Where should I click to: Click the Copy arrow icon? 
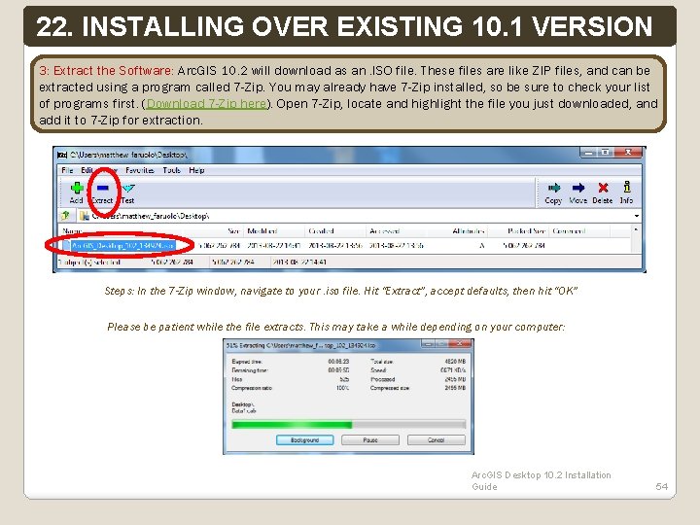[553, 188]
